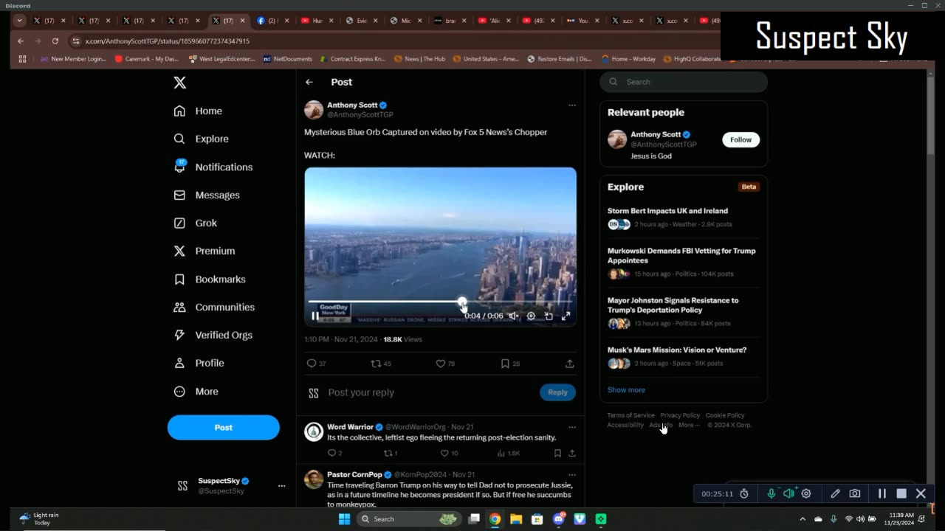Open Bookmarks in X sidebar

click(x=210, y=279)
